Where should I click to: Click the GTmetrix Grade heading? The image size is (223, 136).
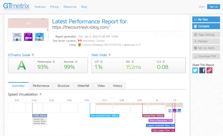19,55
